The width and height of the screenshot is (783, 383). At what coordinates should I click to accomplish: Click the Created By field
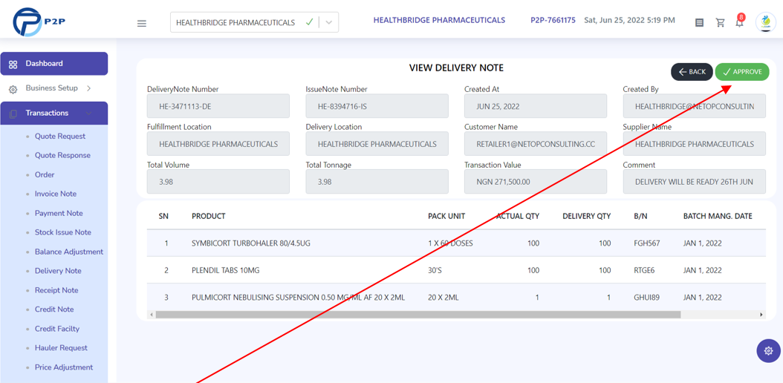tap(694, 106)
